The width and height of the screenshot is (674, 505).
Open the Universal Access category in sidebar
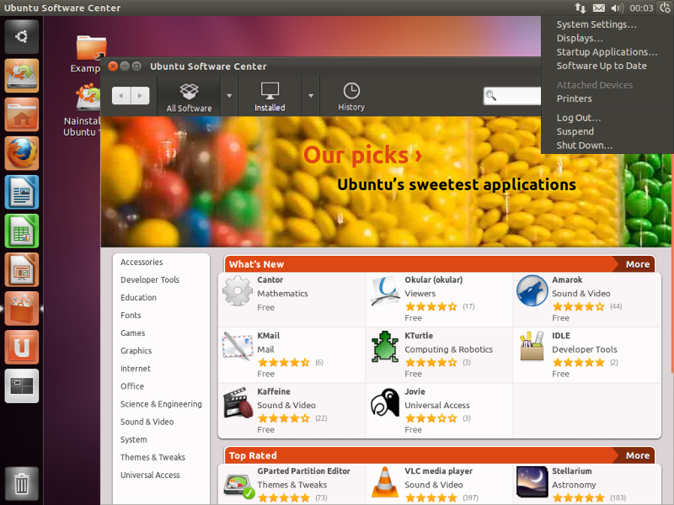click(150, 475)
